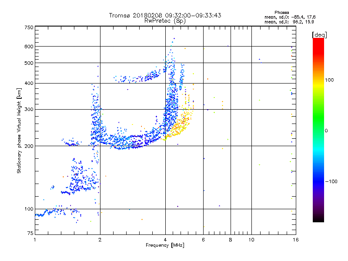
Task: Click the phase color scale bar
Action: tap(318, 130)
